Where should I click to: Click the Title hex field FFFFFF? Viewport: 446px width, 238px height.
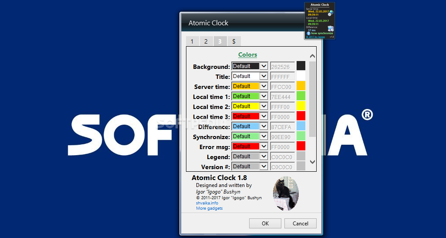(282, 76)
